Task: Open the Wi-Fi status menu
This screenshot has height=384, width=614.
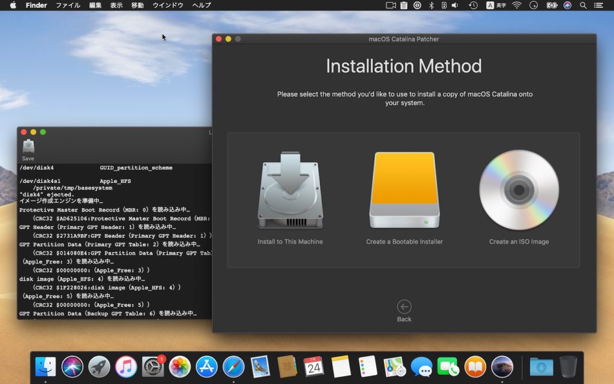Action: [517, 5]
